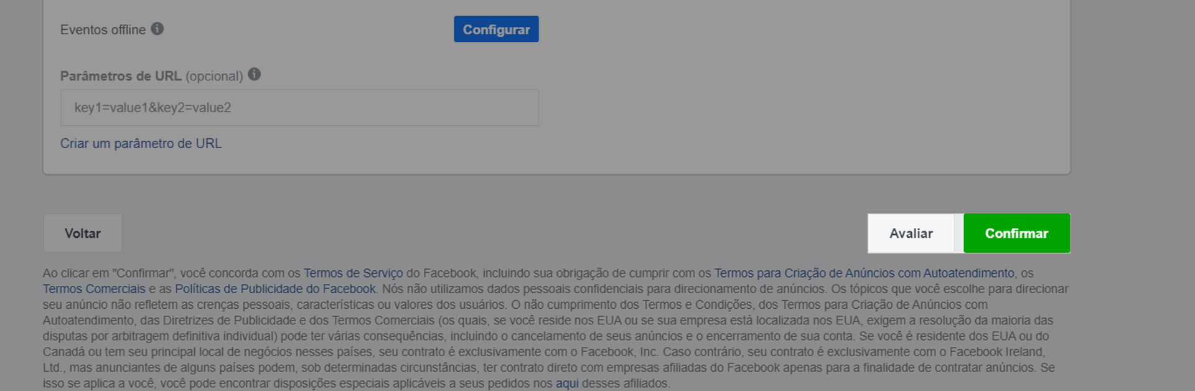Click the aqui link in the disclaimer
The image size is (1195, 391).
pos(567,384)
